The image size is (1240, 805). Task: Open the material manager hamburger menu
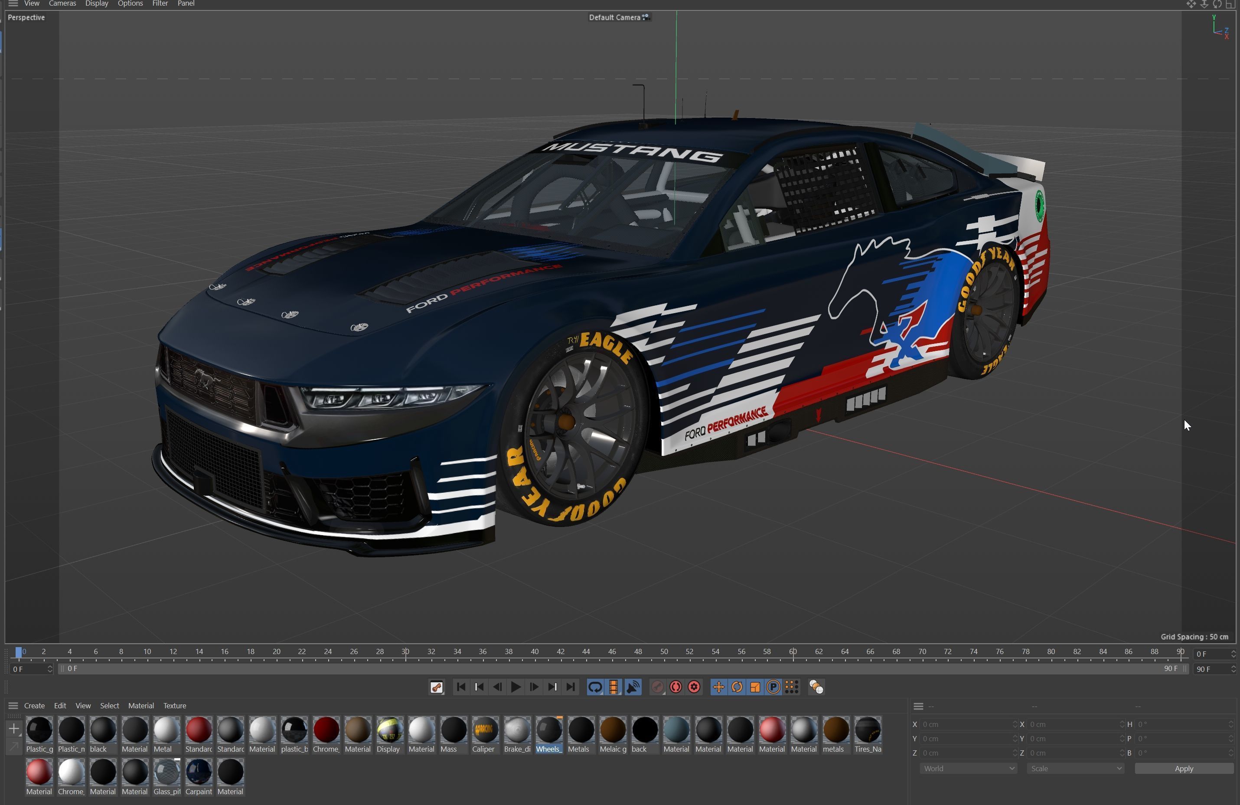[x=13, y=706]
